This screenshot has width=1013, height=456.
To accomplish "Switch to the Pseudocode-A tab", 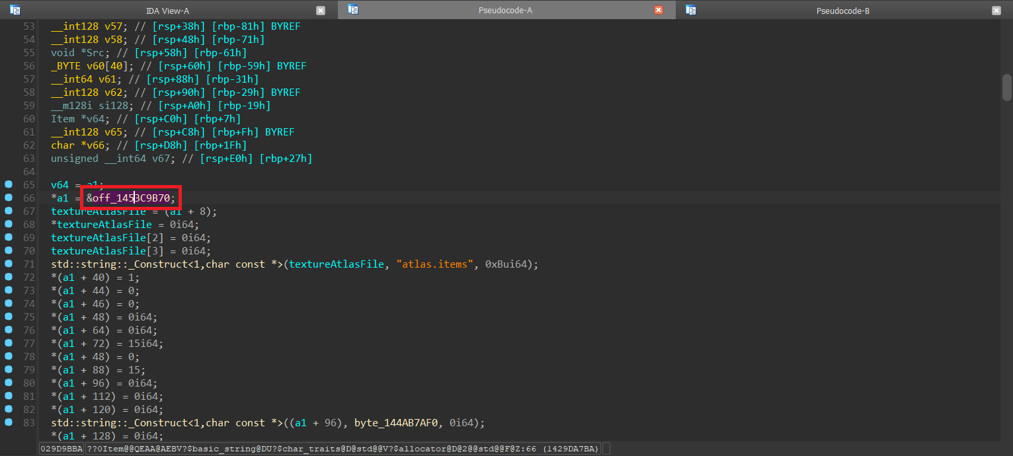I will click(x=506, y=10).
